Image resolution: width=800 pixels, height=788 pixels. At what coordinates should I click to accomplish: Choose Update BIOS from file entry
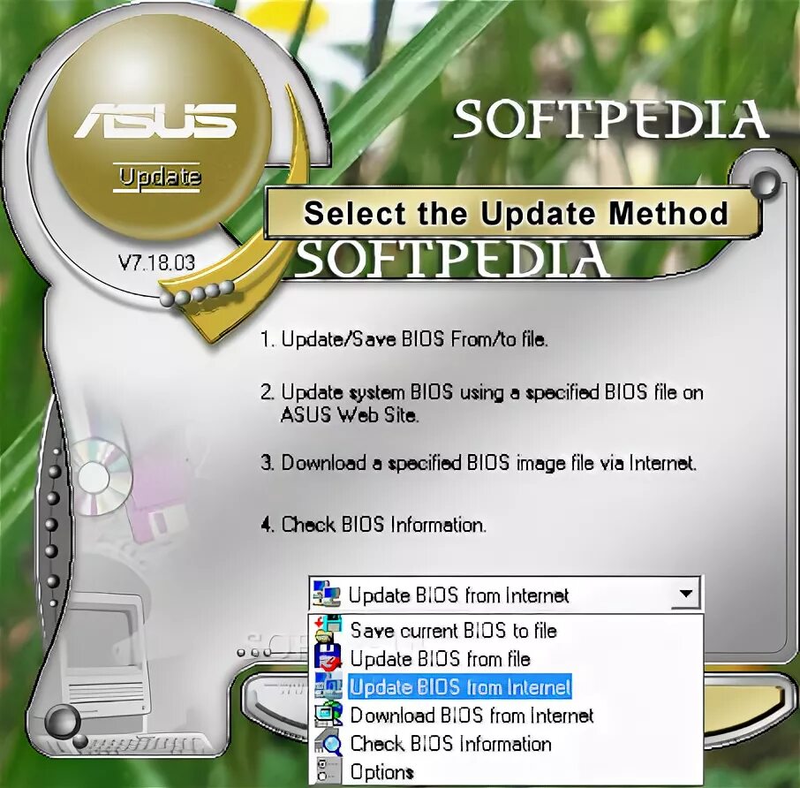pyautogui.click(x=441, y=658)
